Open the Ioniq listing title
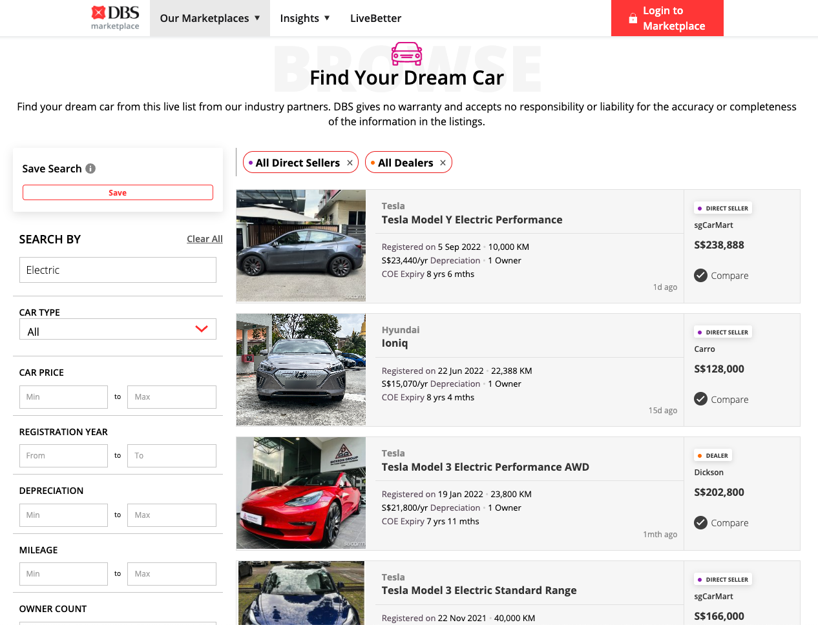This screenshot has height=625, width=818. click(395, 343)
